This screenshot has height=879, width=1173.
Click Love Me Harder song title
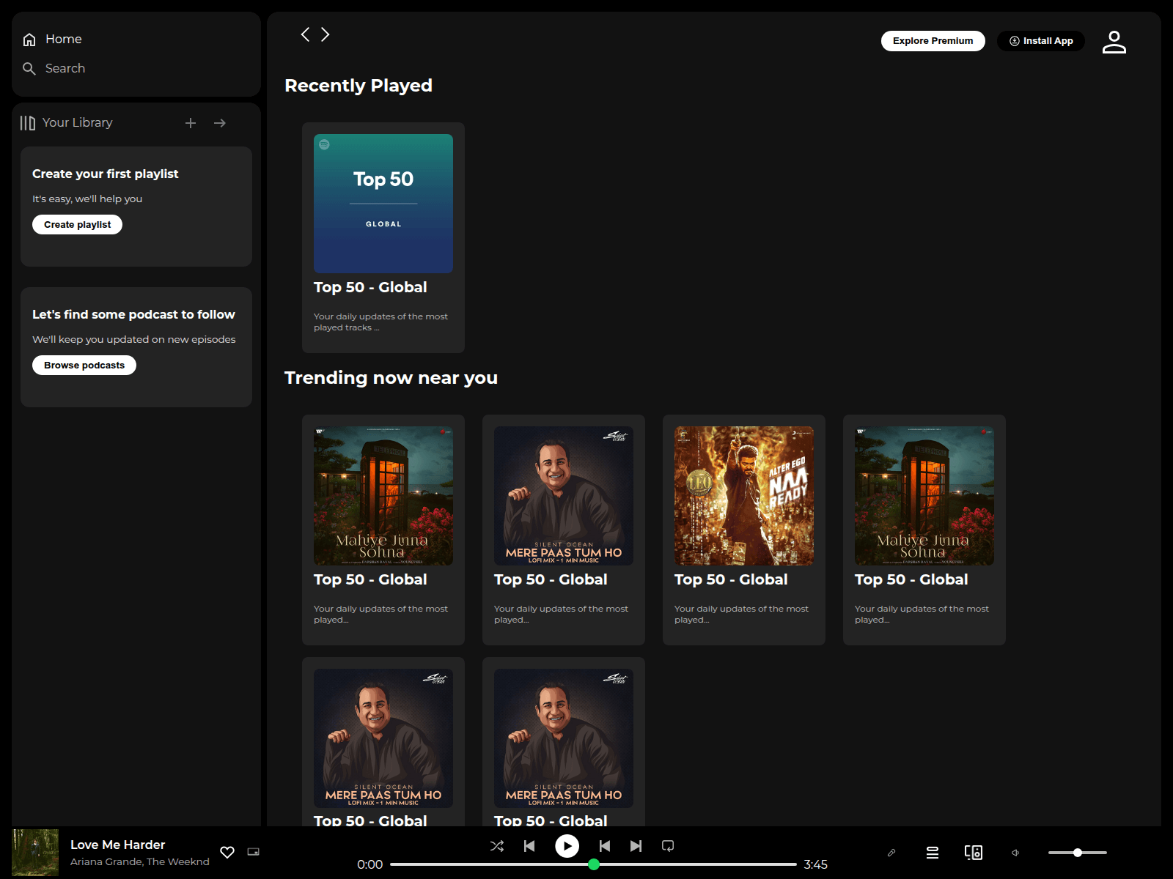(x=117, y=845)
